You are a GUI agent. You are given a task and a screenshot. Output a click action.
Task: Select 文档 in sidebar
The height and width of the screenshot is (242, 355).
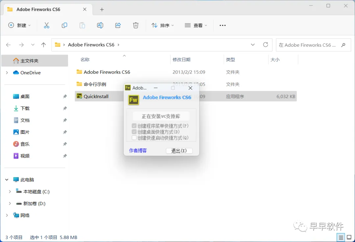coord(25,120)
